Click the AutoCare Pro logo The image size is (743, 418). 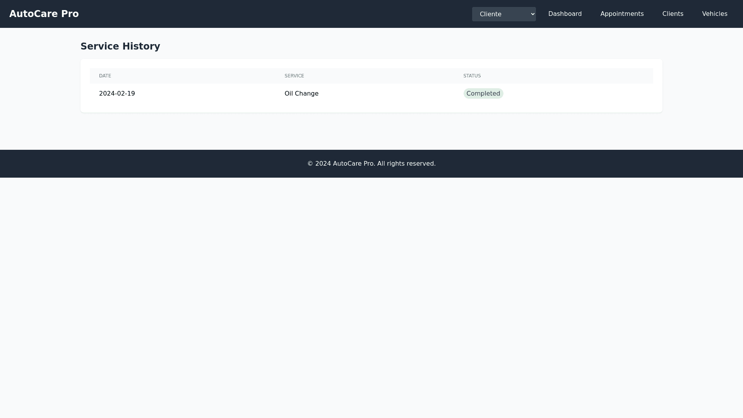pyautogui.click(x=44, y=14)
